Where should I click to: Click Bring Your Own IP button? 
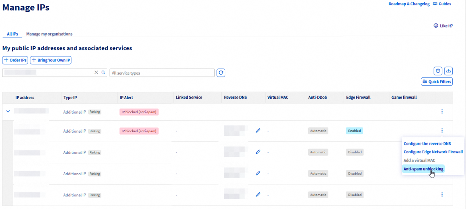pos(51,60)
